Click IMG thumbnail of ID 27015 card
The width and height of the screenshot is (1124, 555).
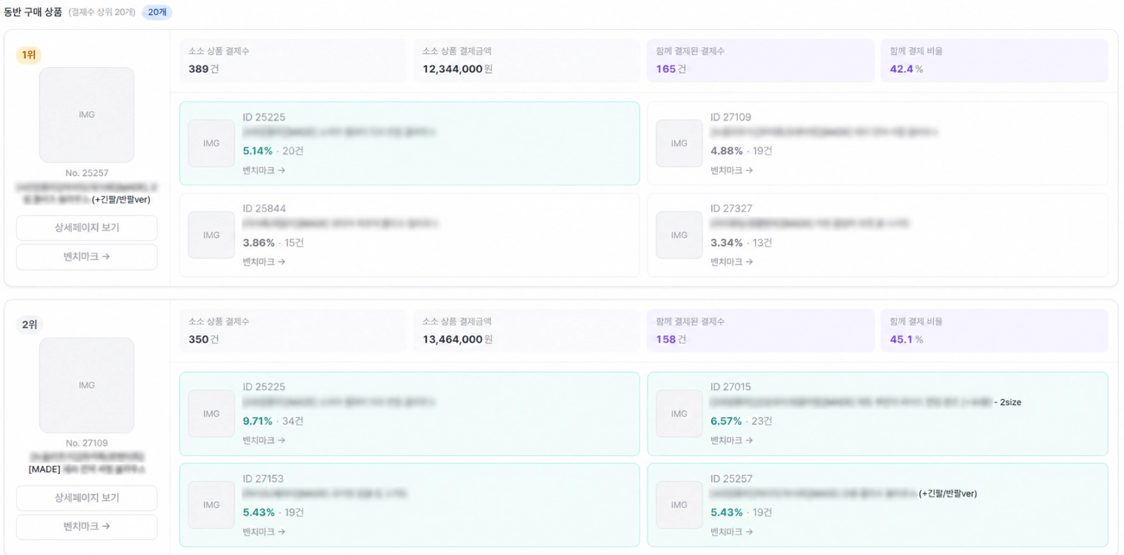point(679,414)
